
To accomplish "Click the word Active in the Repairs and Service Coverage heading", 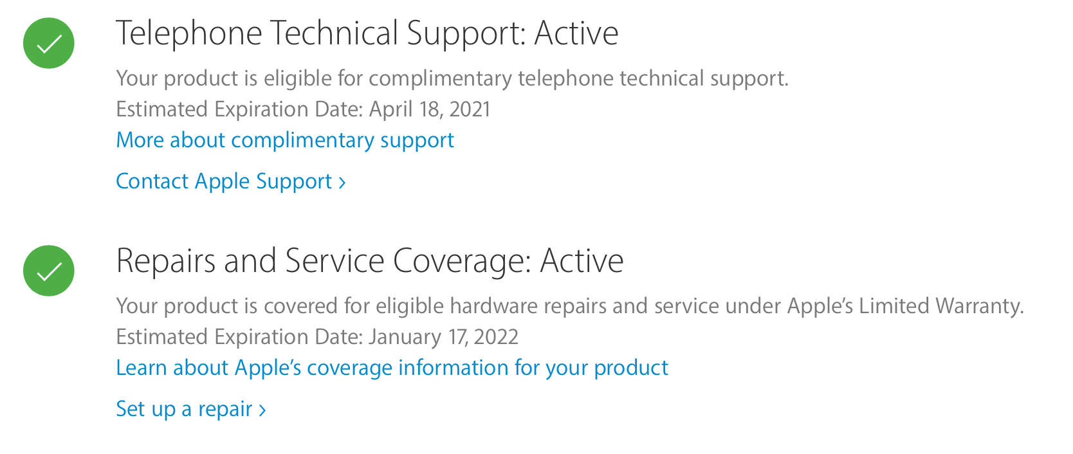I will [582, 261].
